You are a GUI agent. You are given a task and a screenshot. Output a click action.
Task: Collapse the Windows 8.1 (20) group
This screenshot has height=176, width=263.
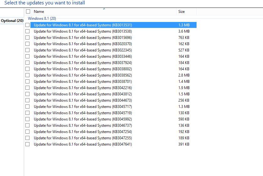[x=44, y=19]
